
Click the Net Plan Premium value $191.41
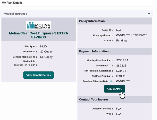(121, 76)
